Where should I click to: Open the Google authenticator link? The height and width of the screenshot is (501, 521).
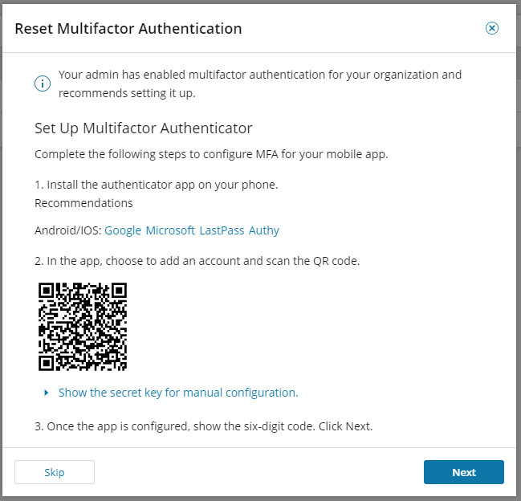(123, 230)
